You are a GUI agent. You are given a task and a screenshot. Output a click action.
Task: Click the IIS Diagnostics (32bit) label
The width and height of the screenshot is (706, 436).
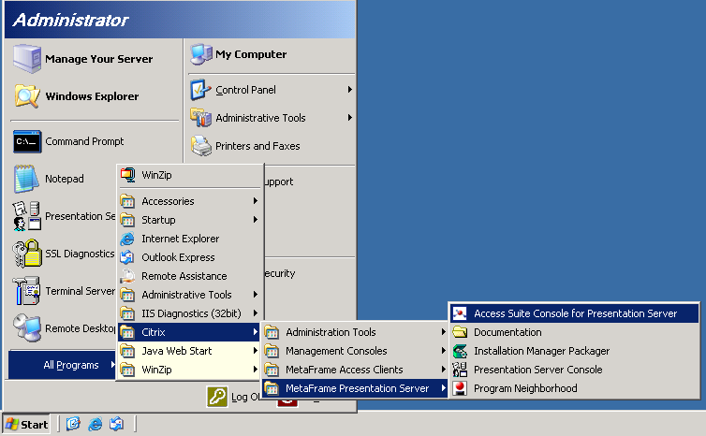coord(191,313)
